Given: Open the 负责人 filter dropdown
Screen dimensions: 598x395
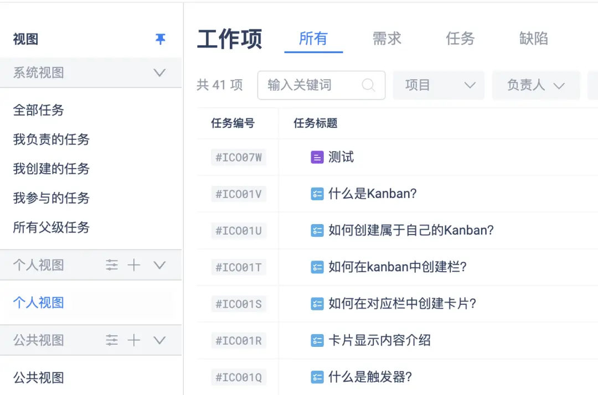Looking at the screenshot, I should [x=535, y=85].
